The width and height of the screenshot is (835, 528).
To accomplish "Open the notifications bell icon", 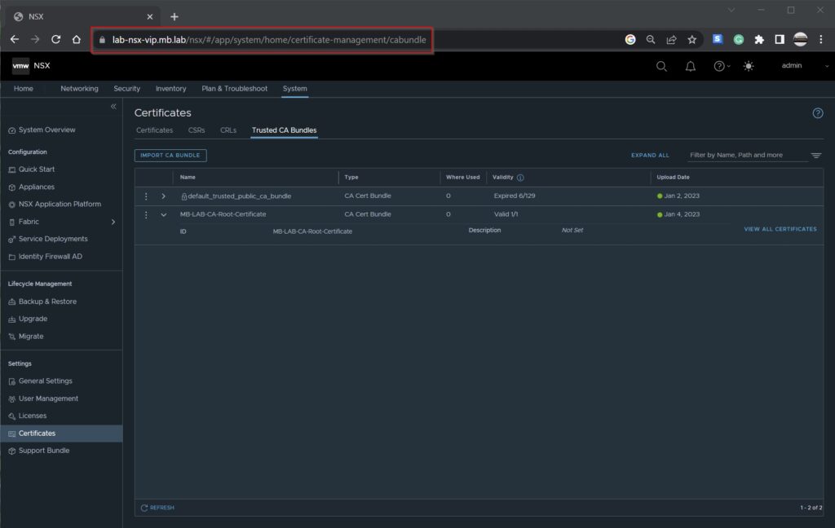I will click(x=690, y=66).
